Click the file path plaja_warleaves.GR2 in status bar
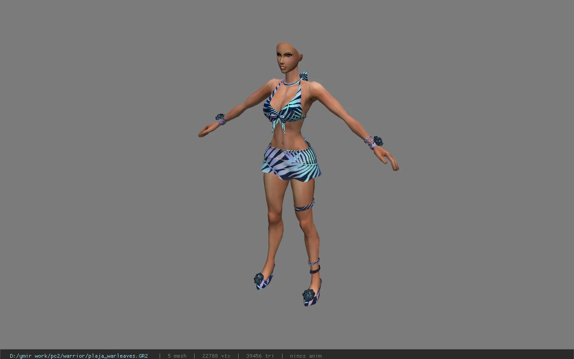Screen dimensions: 574x359 (79, 356)
